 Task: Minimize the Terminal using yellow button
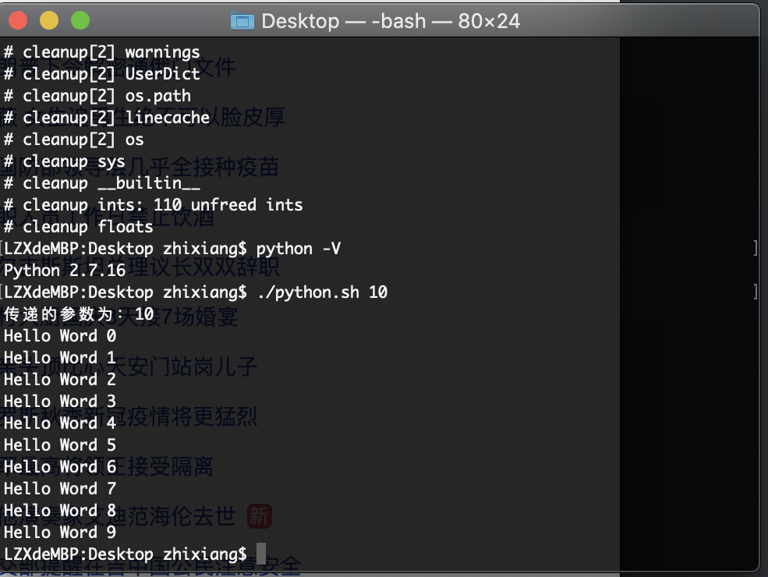(48, 20)
